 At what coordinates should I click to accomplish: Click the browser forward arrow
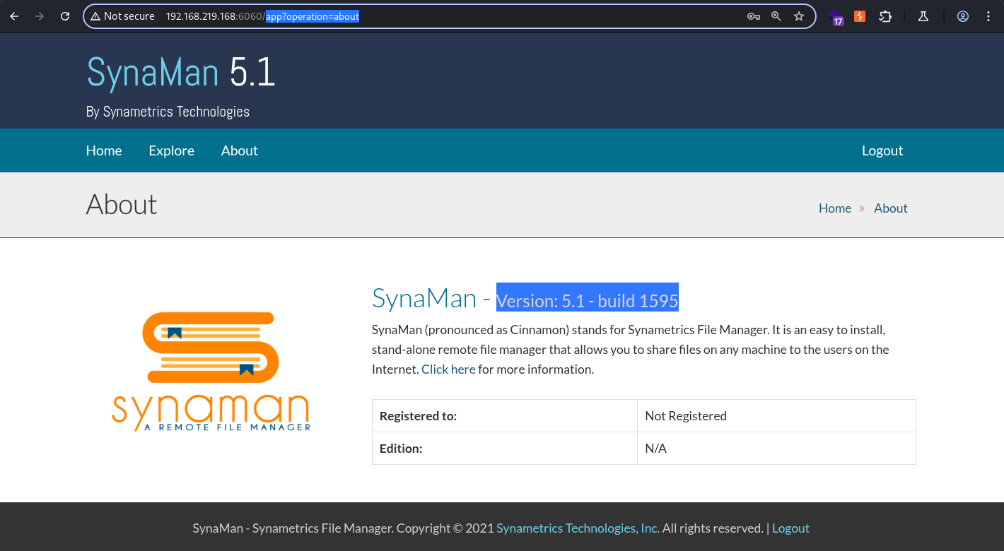(x=40, y=16)
